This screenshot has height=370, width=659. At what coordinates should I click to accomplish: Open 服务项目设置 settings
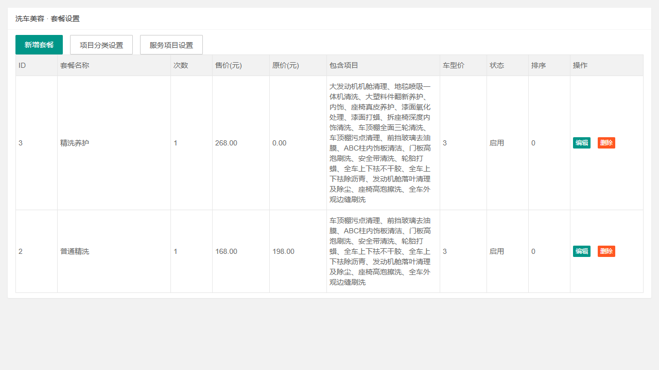coord(171,45)
